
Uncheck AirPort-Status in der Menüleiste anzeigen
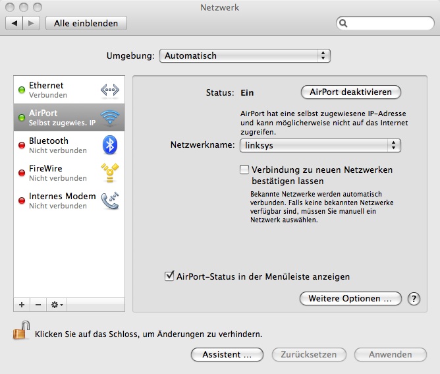coord(169,276)
